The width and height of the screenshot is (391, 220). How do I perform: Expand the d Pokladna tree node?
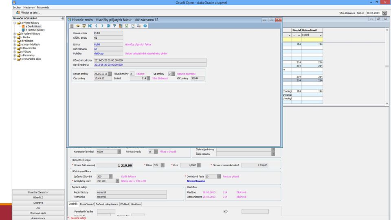point(15,41)
